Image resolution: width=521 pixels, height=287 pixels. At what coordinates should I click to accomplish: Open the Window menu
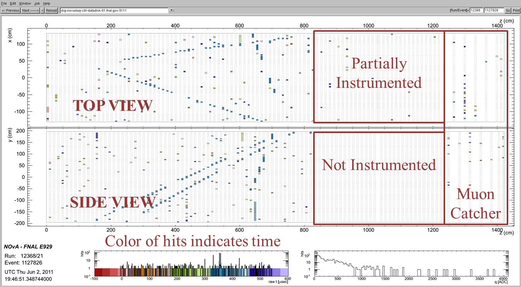tap(25, 3)
